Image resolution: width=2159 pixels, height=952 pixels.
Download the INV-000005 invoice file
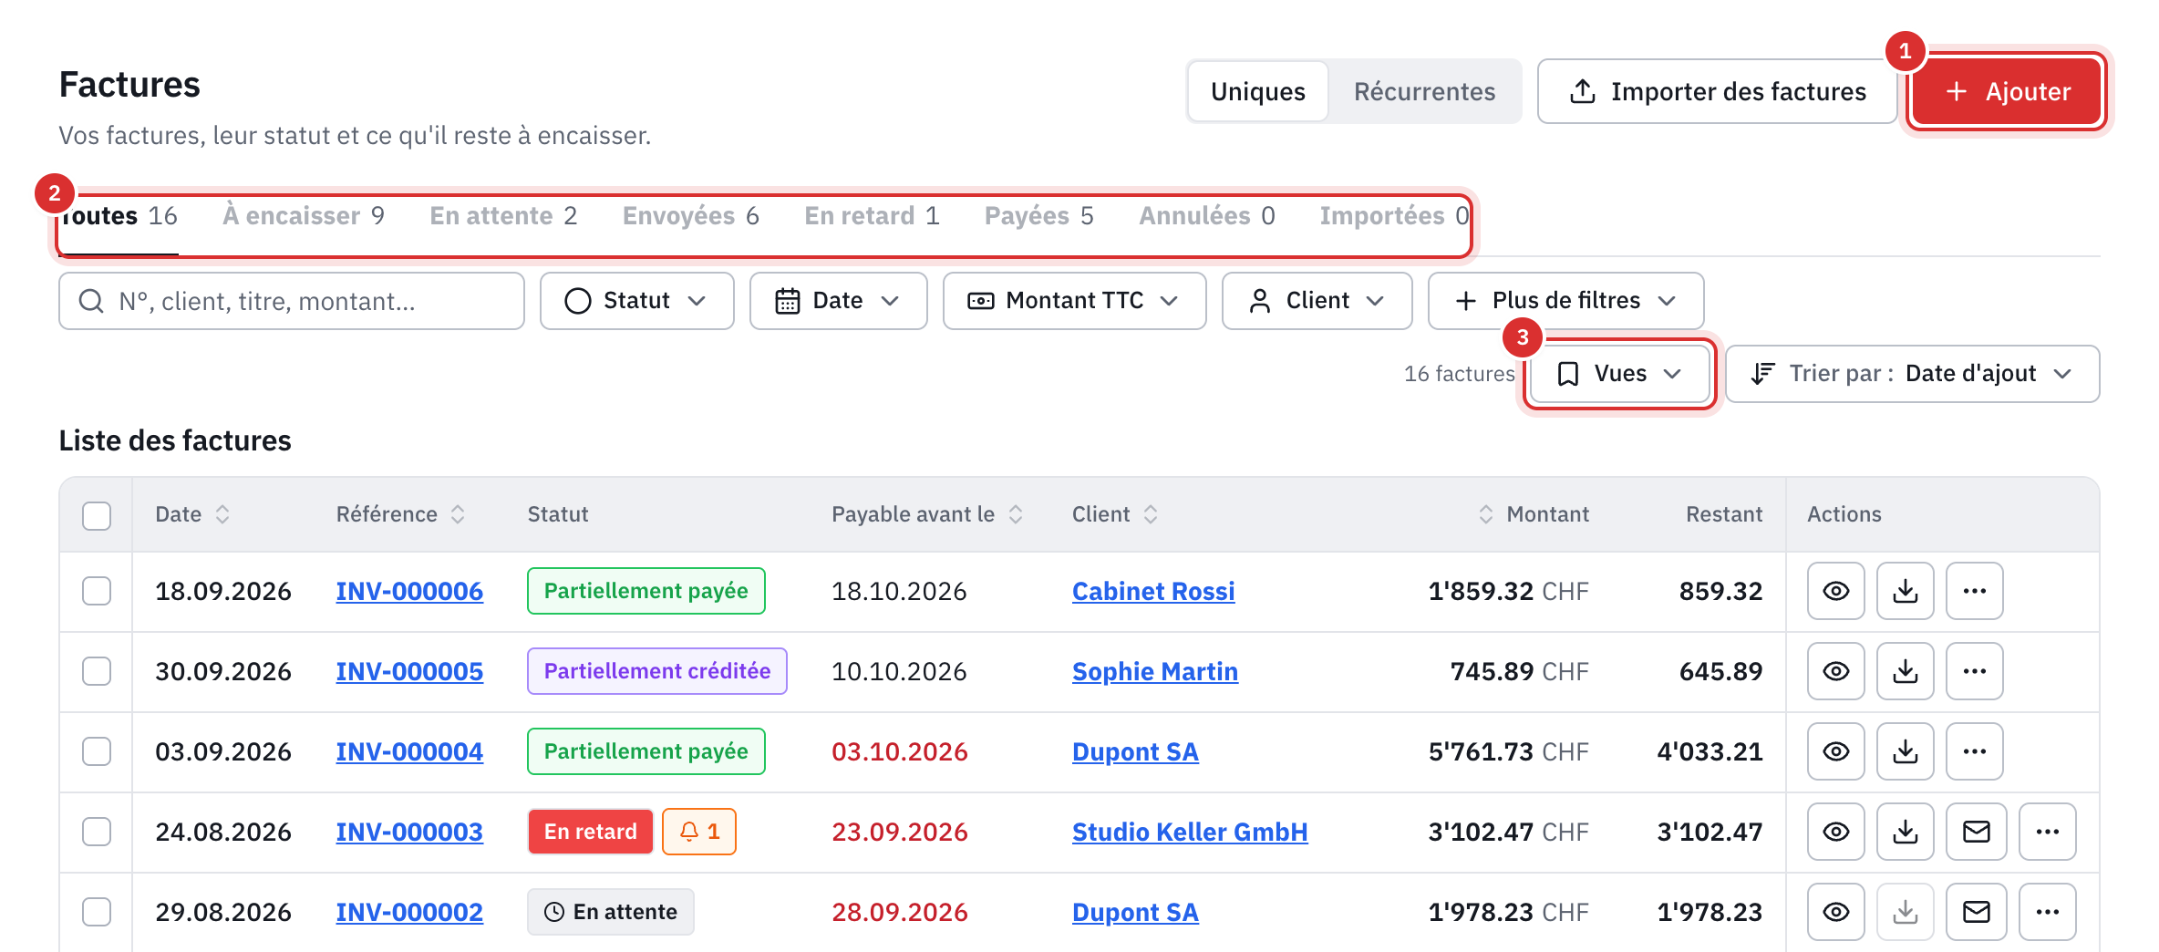(1905, 671)
